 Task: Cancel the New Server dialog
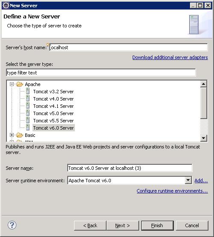click(192, 225)
